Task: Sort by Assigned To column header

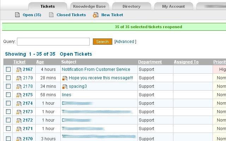Action: [x=186, y=62]
